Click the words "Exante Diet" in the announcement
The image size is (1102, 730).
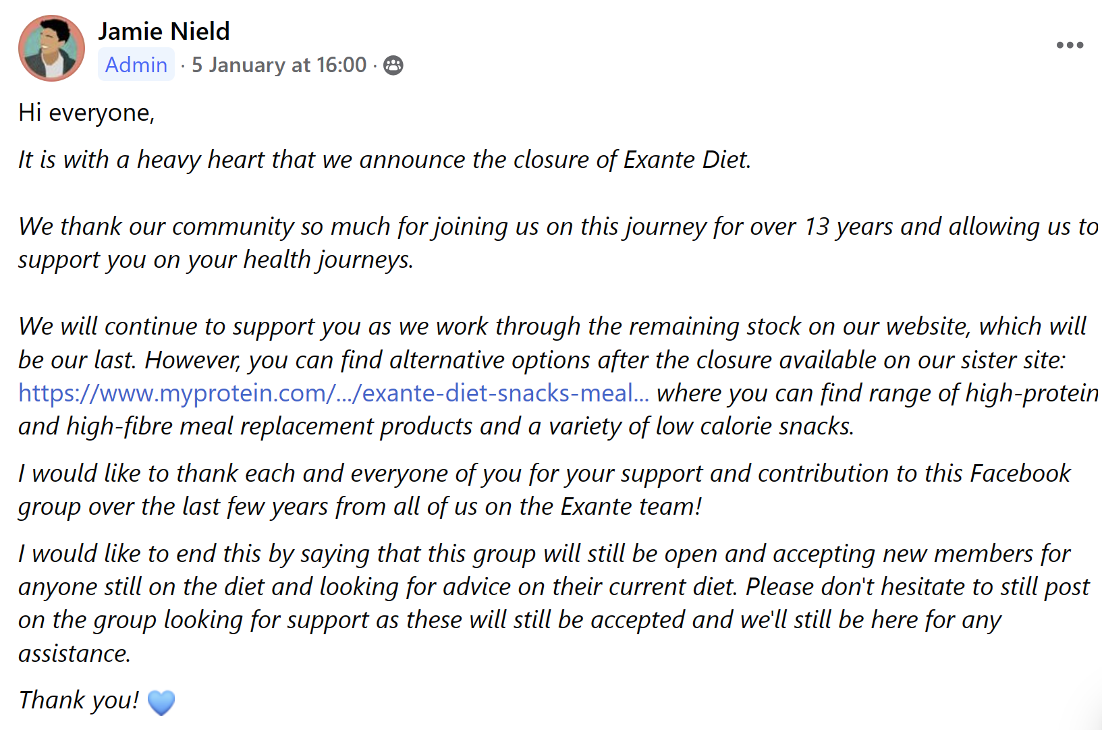click(x=686, y=160)
